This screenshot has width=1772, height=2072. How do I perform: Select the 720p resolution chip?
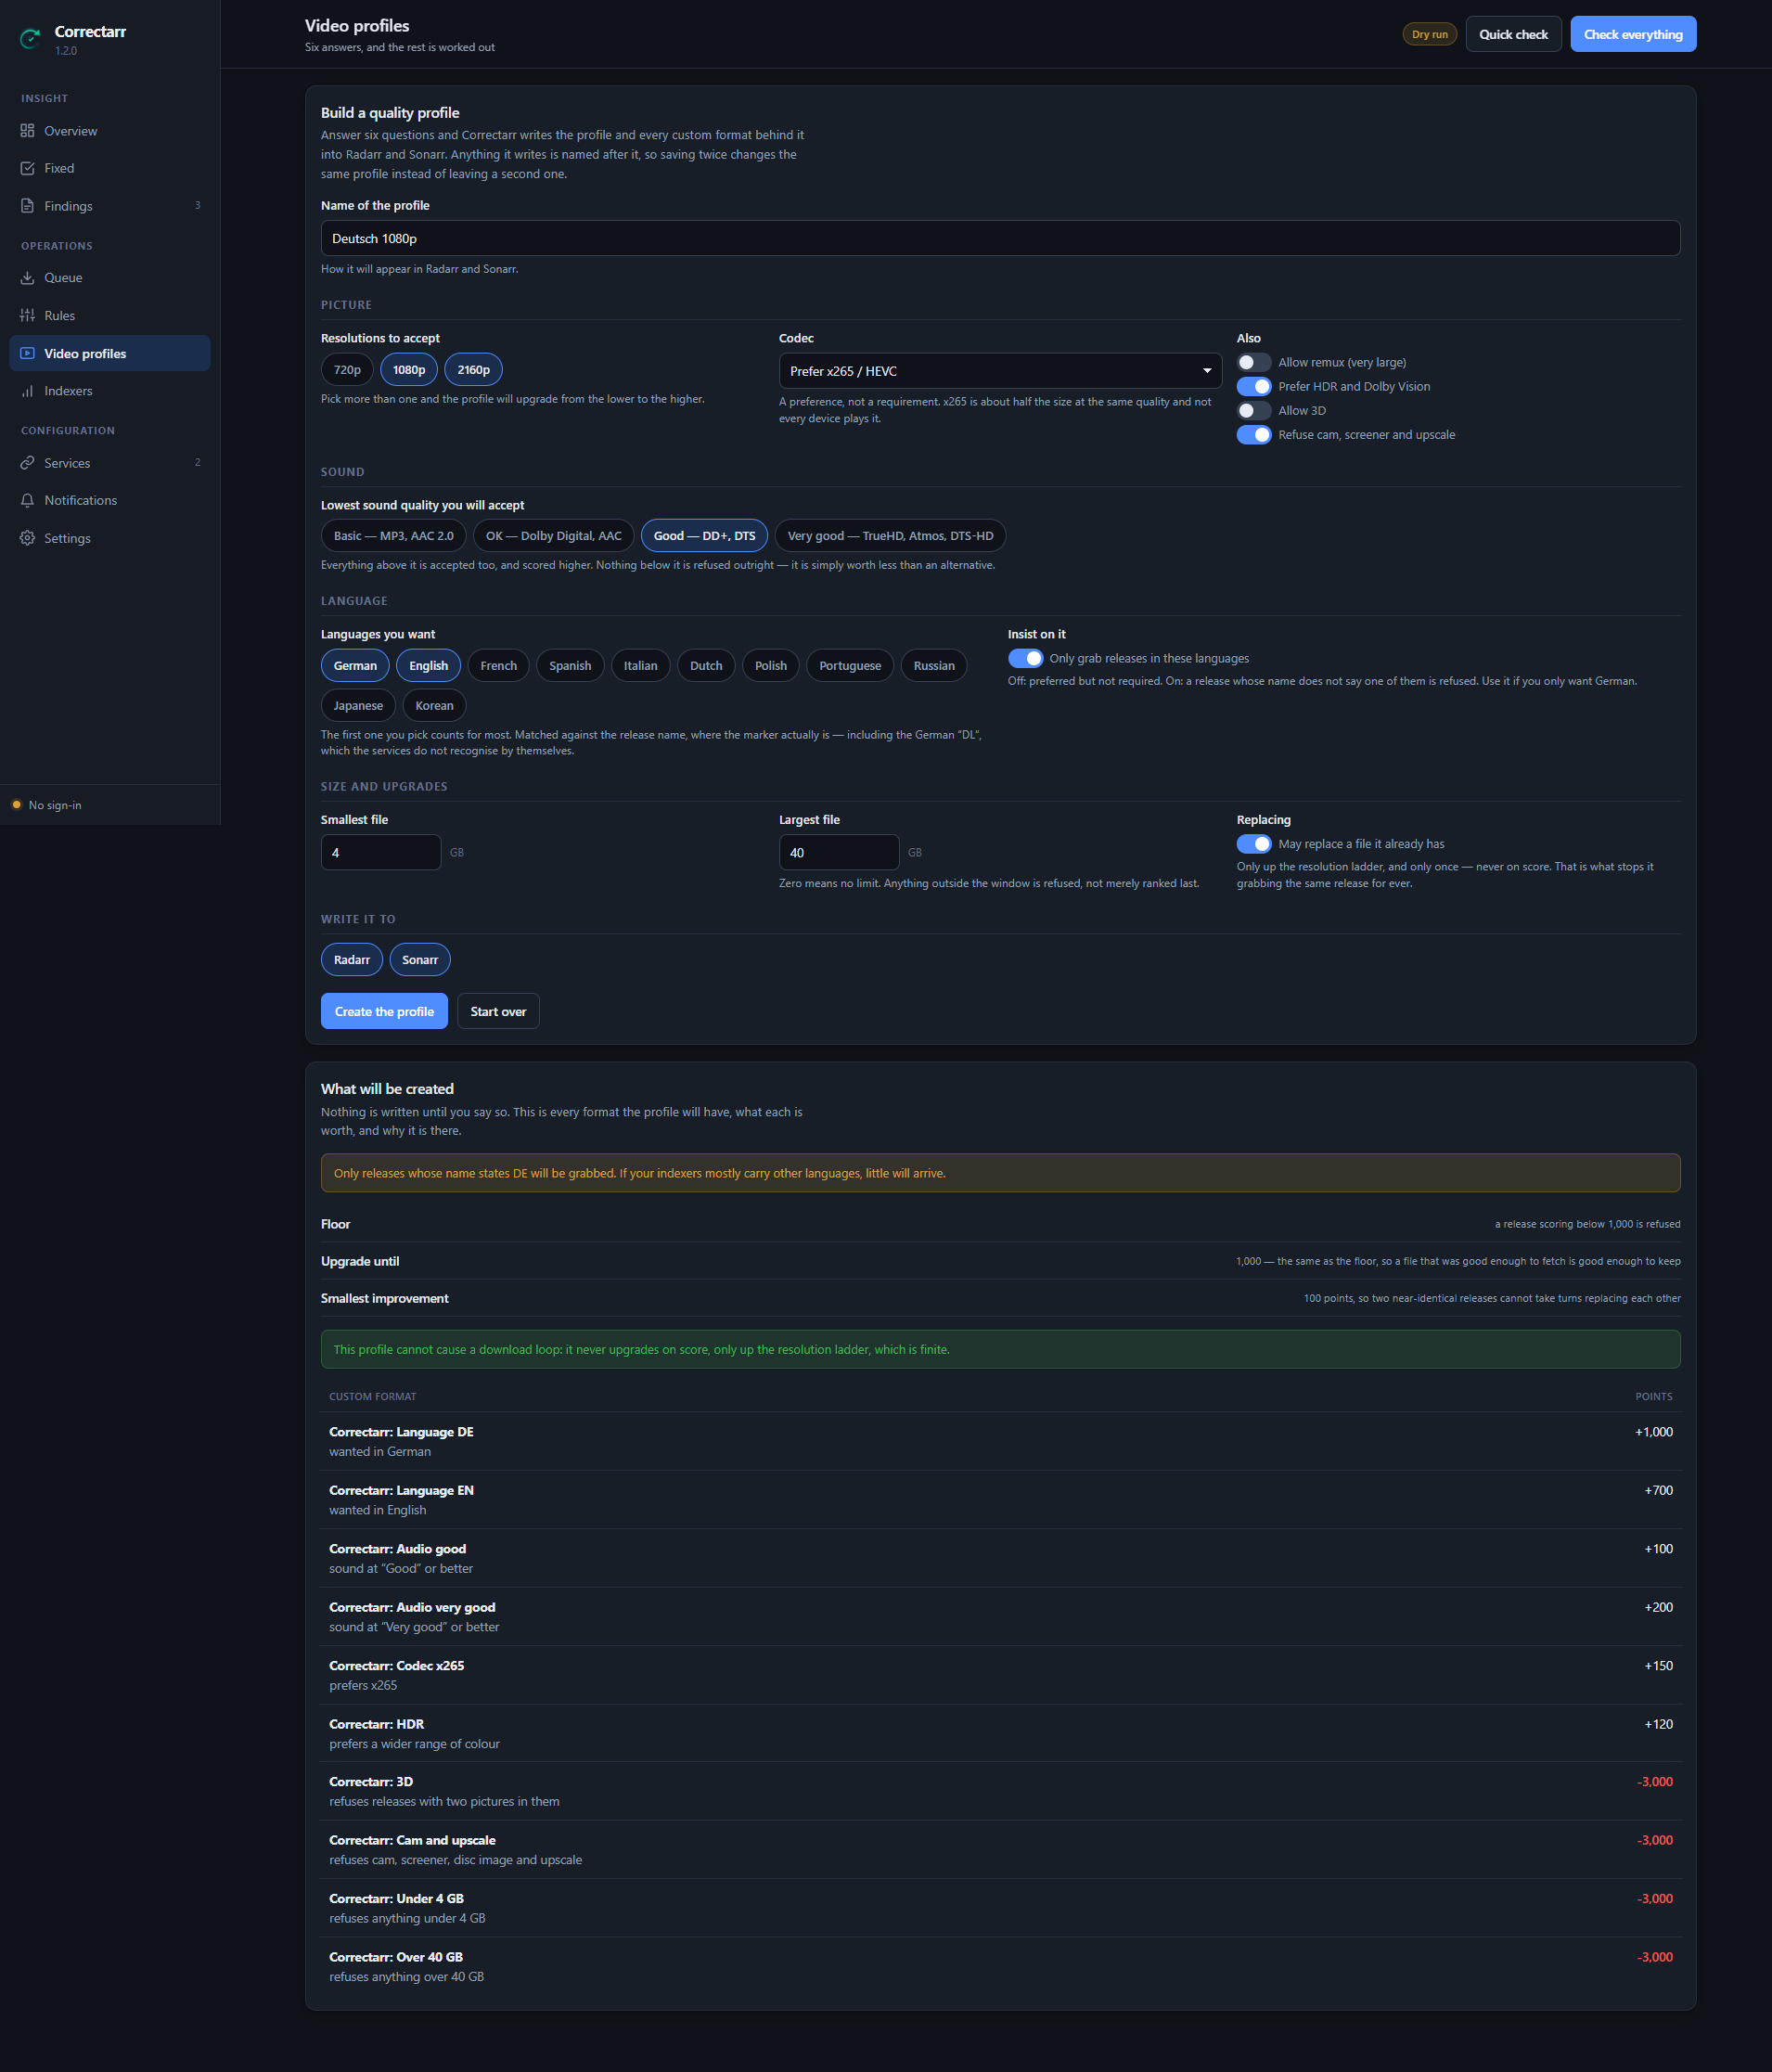tap(347, 369)
